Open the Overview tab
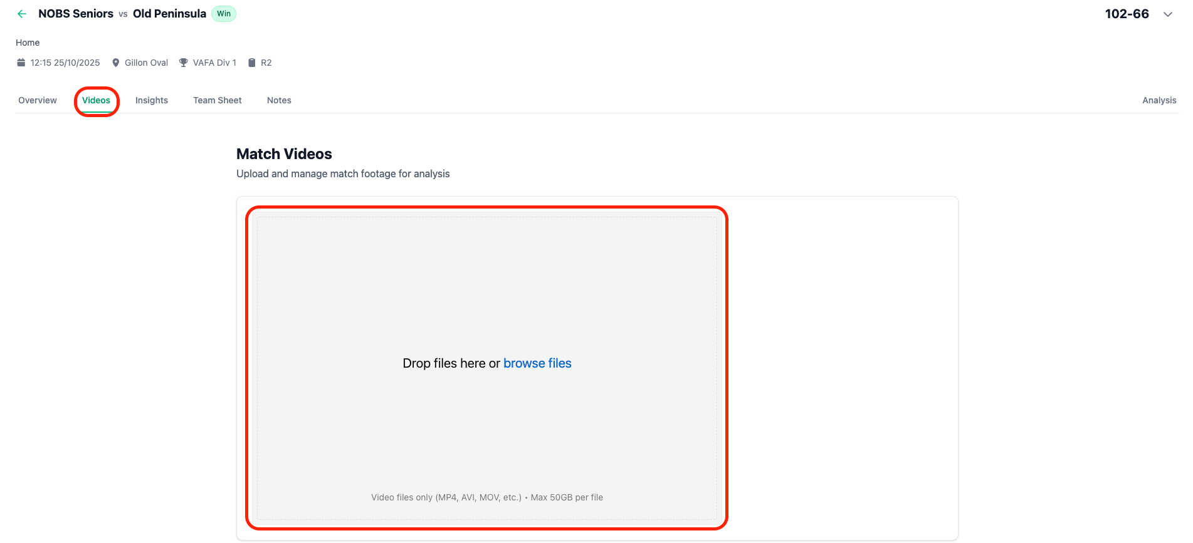Viewport: 1193px width, 543px height. (38, 100)
